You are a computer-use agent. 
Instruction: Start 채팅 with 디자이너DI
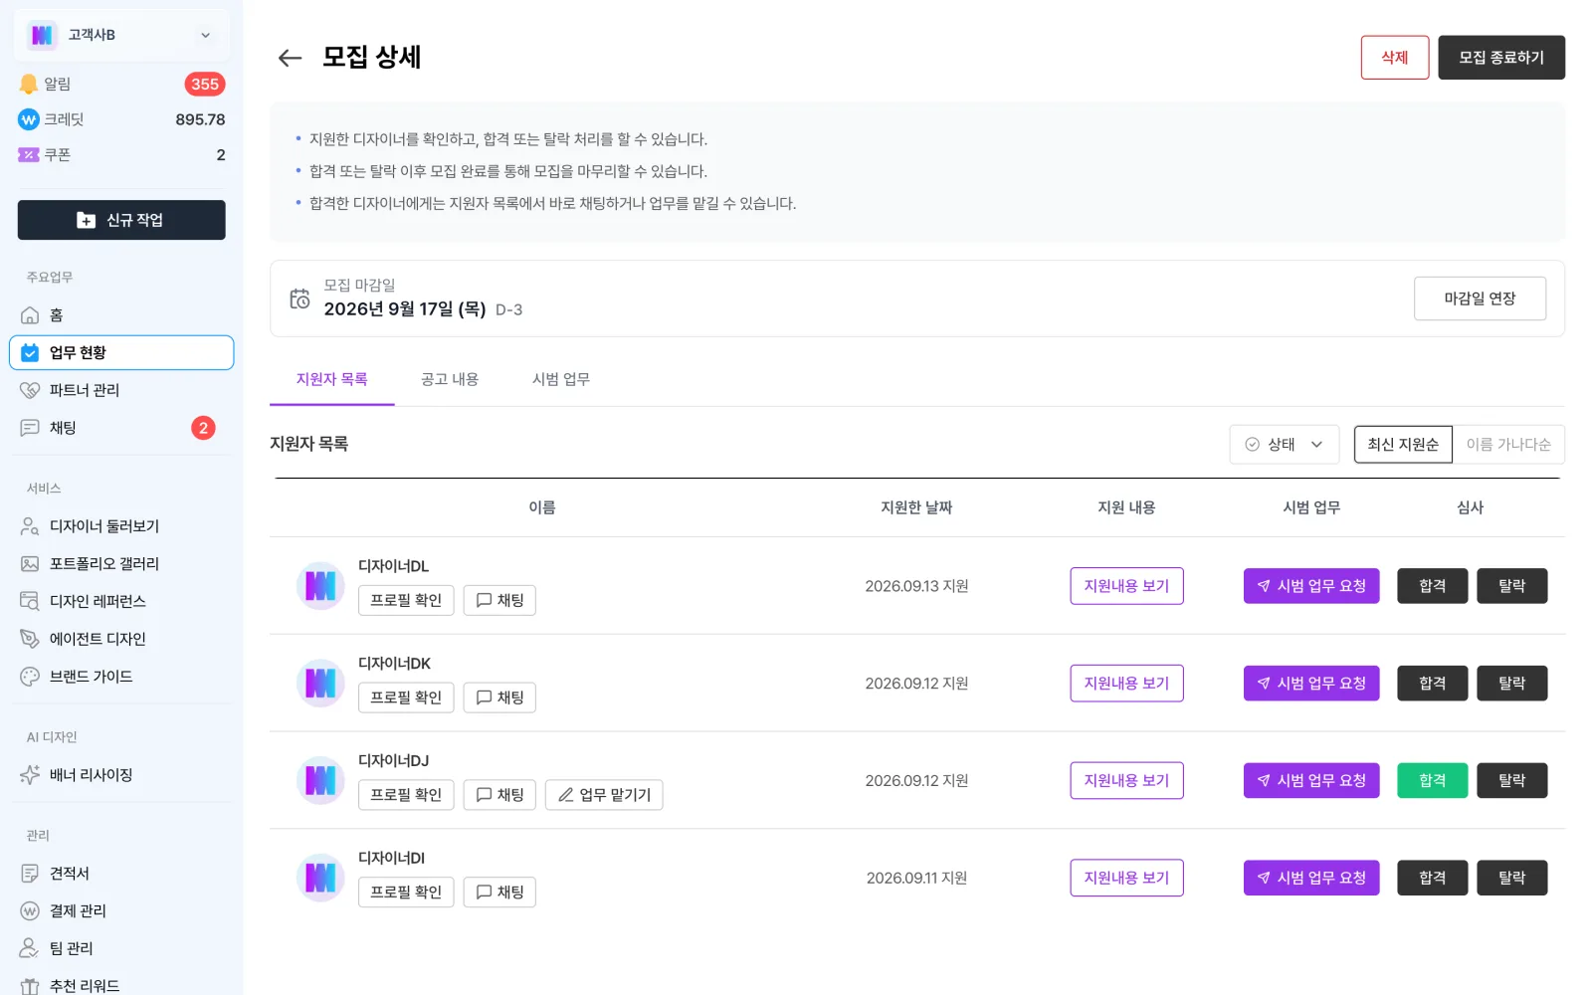point(499,893)
